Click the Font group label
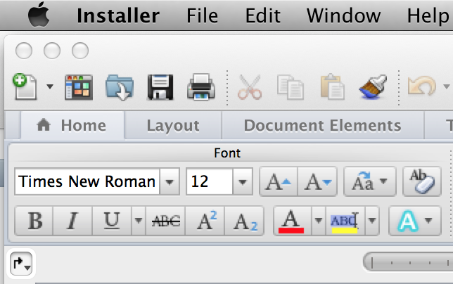The image size is (453, 284). click(227, 153)
